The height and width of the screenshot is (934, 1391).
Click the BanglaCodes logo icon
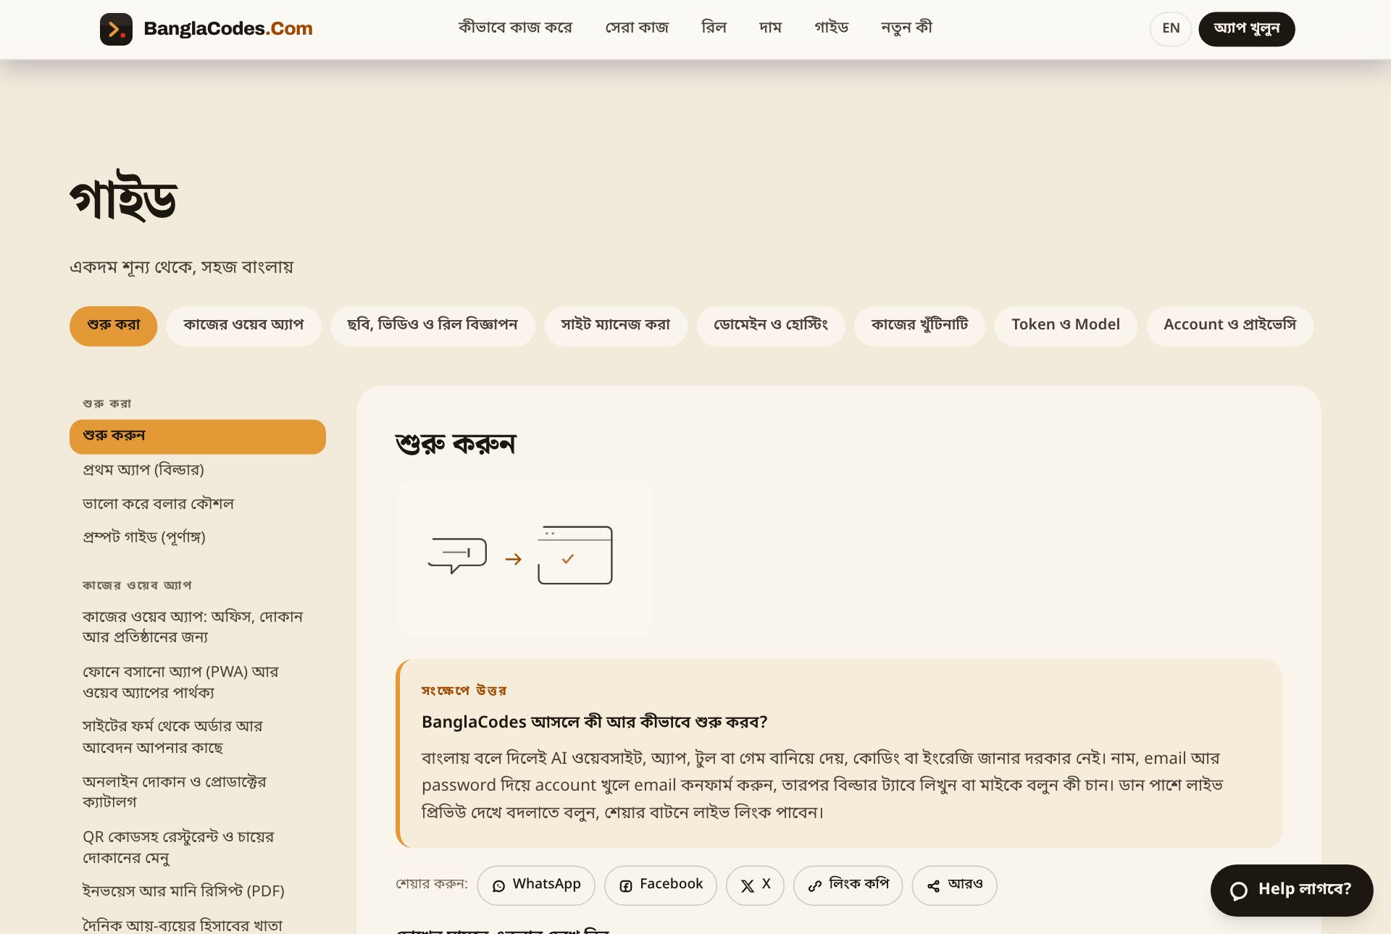[116, 29]
